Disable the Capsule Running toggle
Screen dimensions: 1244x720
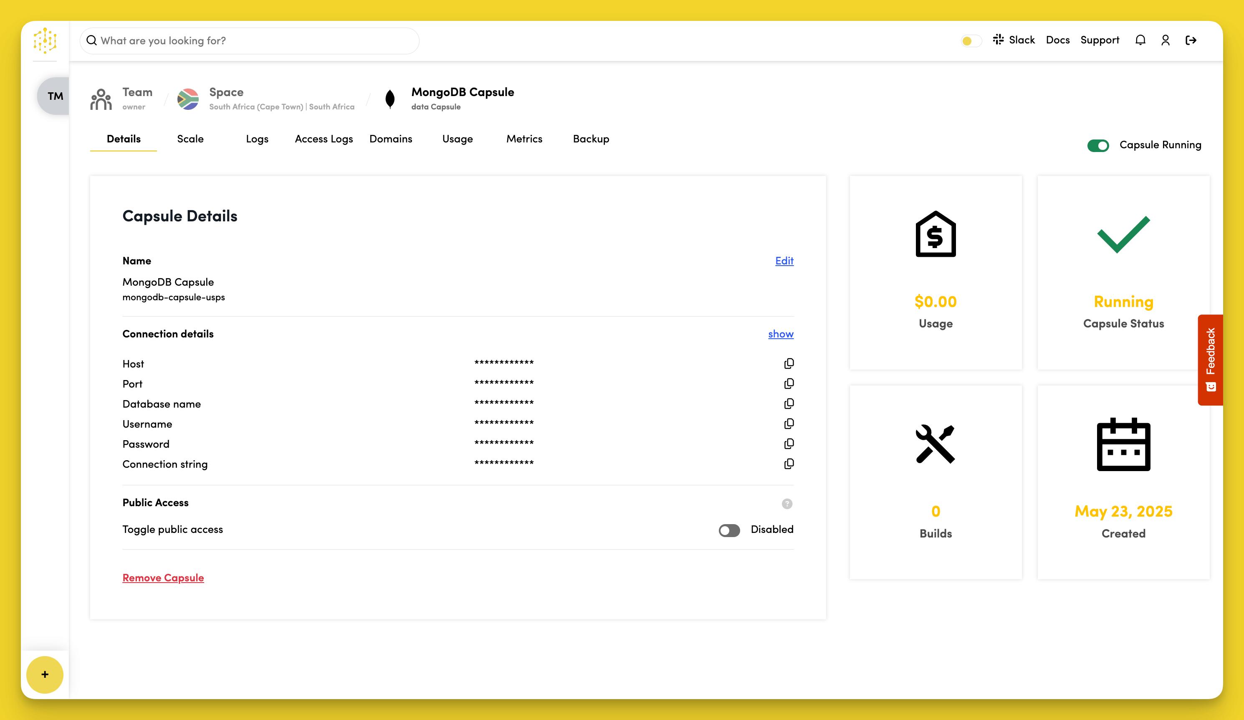[x=1098, y=145]
